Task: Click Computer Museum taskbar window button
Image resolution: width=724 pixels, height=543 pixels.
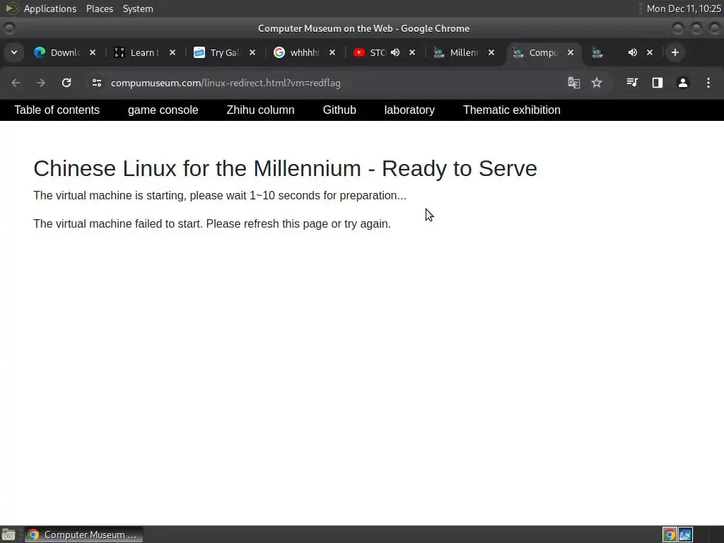Action: point(83,535)
